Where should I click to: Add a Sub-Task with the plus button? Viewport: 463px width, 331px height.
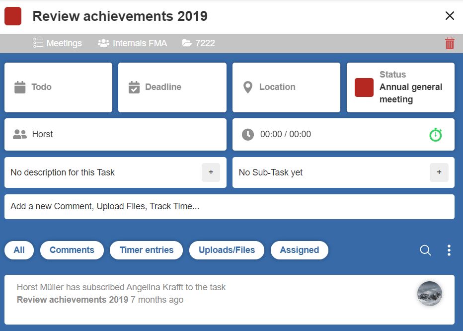coord(439,172)
